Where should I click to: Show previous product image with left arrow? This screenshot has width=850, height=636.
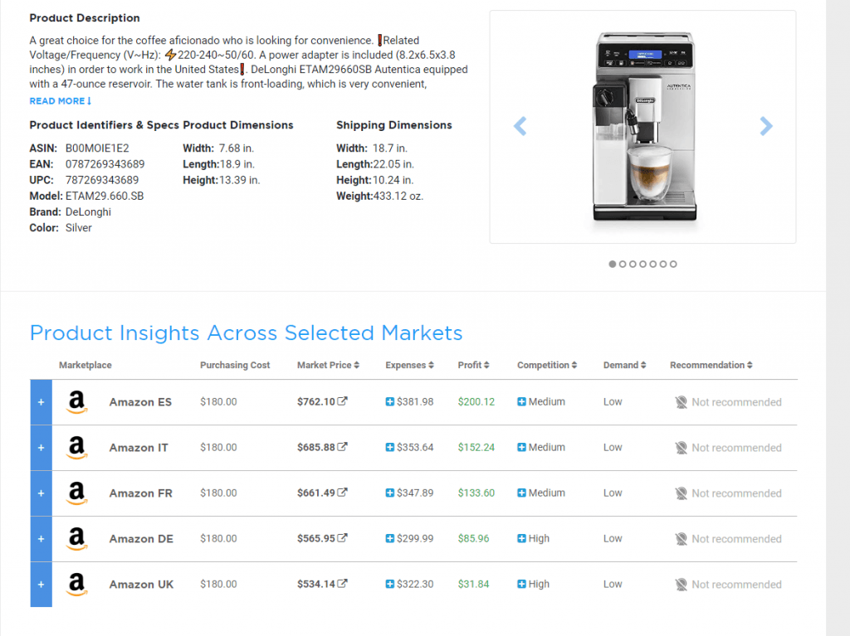(x=520, y=126)
